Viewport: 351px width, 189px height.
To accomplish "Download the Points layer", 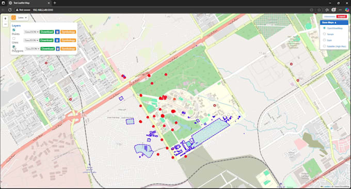I will [x=47, y=32].
